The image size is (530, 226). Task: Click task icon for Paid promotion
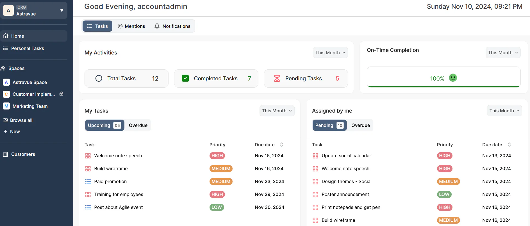click(88, 181)
